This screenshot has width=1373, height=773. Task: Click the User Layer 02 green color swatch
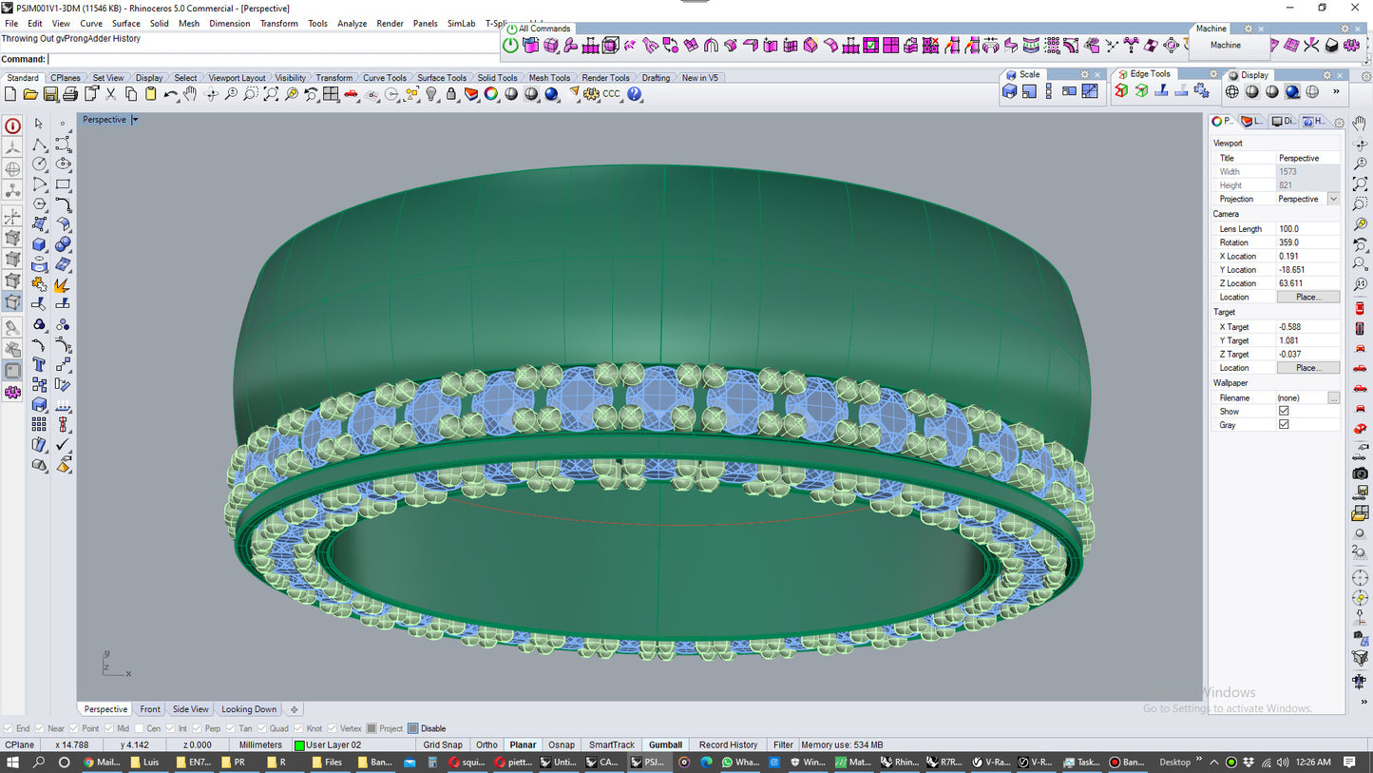click(299, 745)
